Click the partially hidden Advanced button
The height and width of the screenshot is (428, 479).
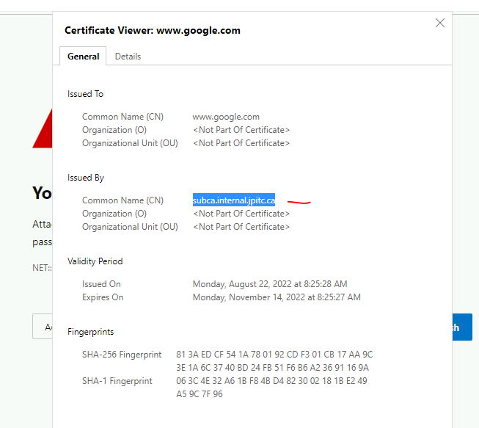(43, 327)
